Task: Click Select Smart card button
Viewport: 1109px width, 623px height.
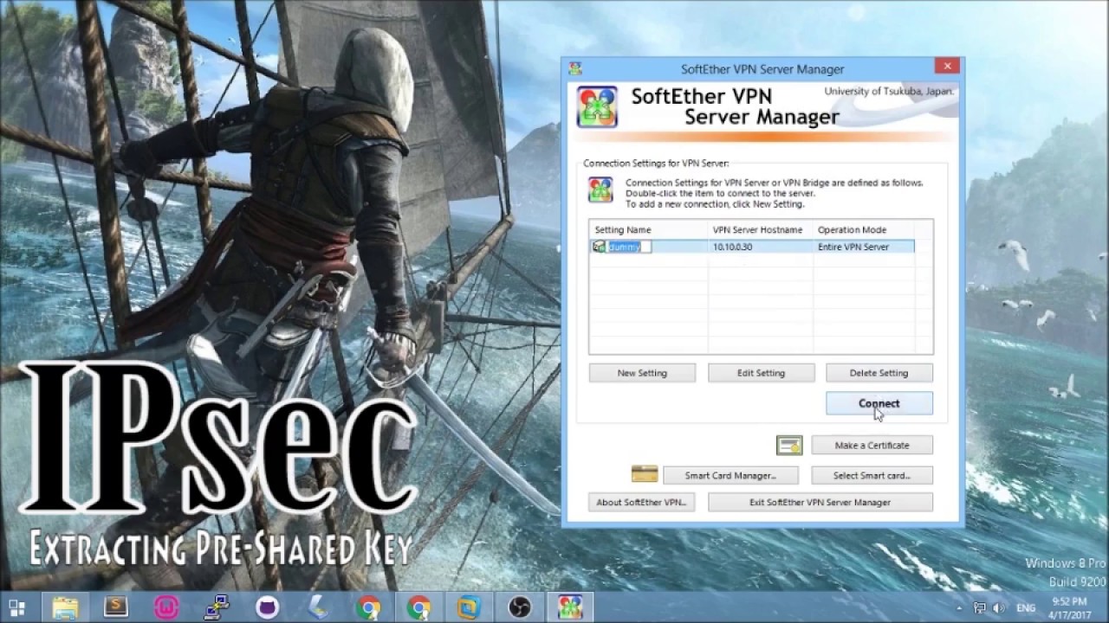Action: coord(872,476)
